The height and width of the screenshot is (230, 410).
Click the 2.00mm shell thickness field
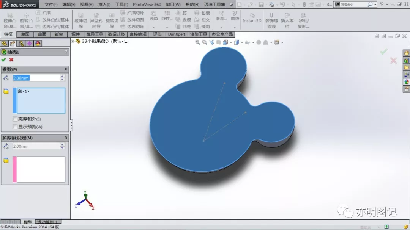[36, 78]
